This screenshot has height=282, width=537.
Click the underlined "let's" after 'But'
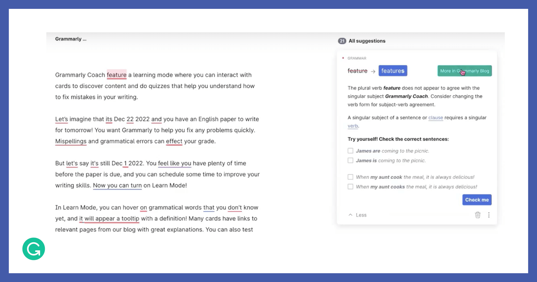coord(72,163)
